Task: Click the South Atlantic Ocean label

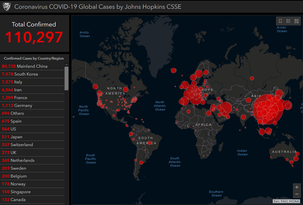Action: [x=175, y=162]
